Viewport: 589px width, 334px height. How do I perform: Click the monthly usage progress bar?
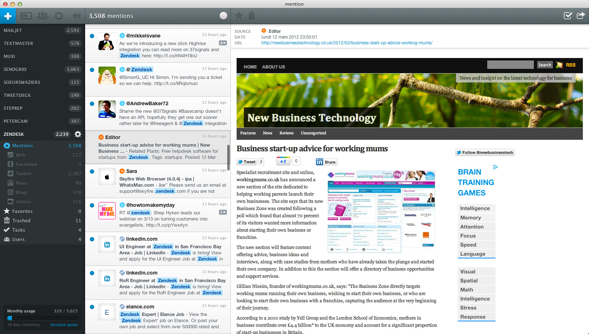(x=42, y=318)
